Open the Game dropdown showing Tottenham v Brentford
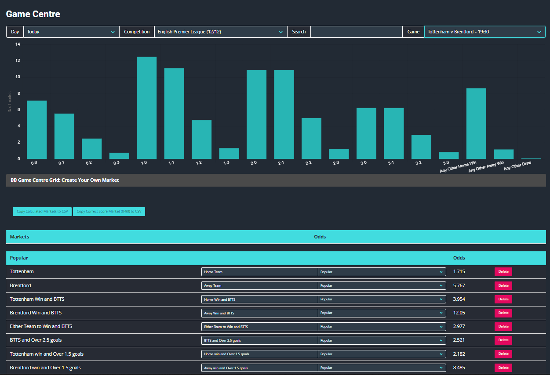This screenshot has height=375, width=550. coord(484,32)
